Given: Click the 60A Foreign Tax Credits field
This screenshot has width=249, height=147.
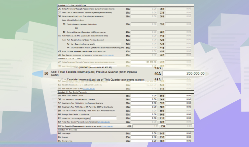Looking at the screenshot, I should click(144, 115).
